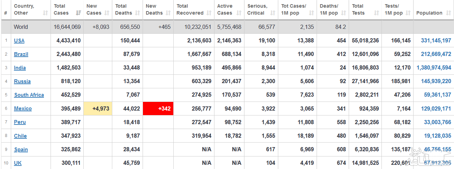Click Mexico in the country column
454x169 pixels.
click(x=23, y=108)
